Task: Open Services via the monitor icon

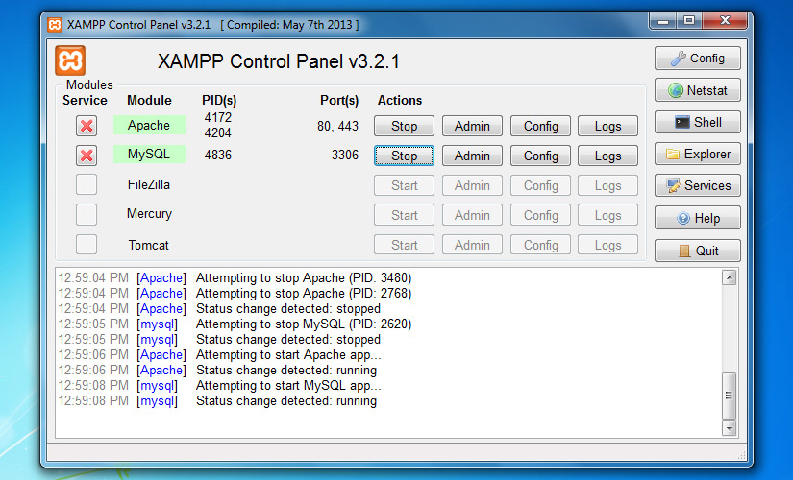Action: [x=697, y=186]
